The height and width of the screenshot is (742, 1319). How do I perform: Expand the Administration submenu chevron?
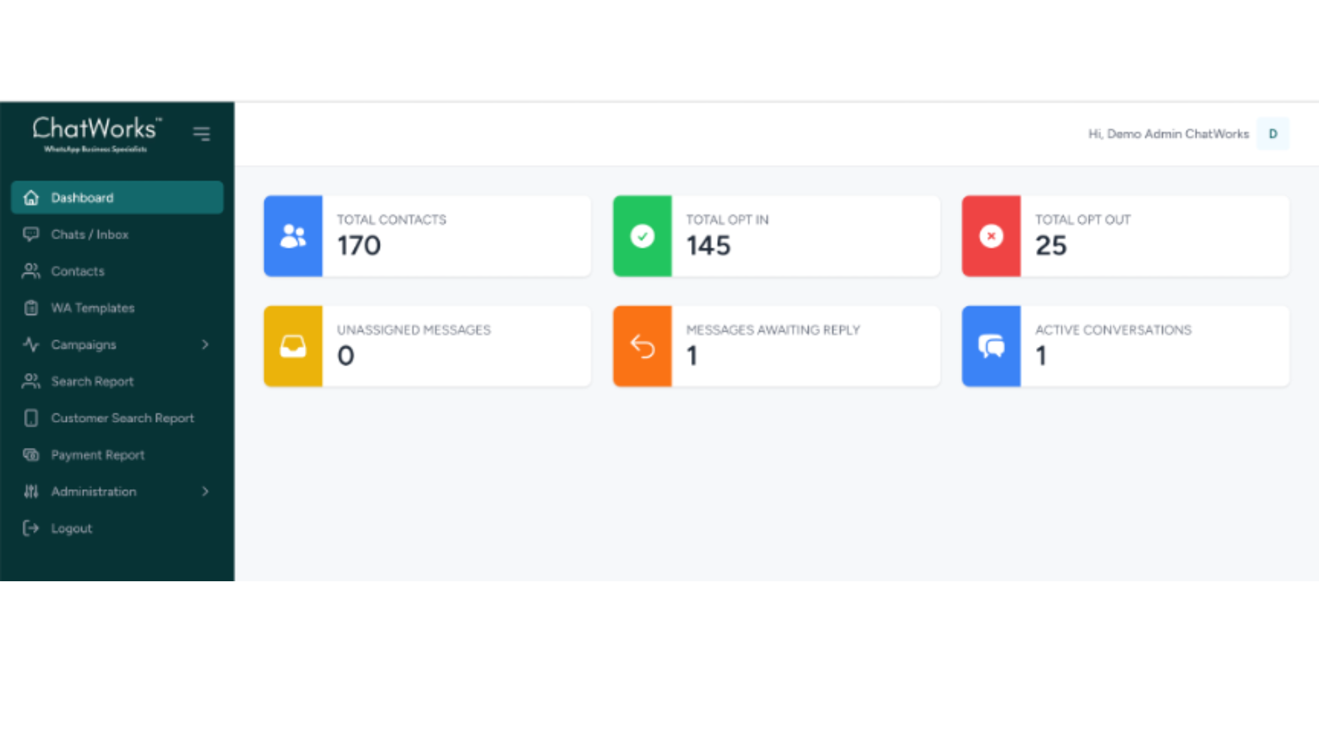click(205, 491)
